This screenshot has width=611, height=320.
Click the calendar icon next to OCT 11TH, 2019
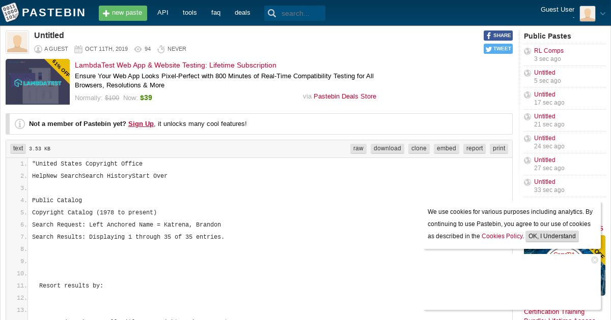click(x=78, y=49)
